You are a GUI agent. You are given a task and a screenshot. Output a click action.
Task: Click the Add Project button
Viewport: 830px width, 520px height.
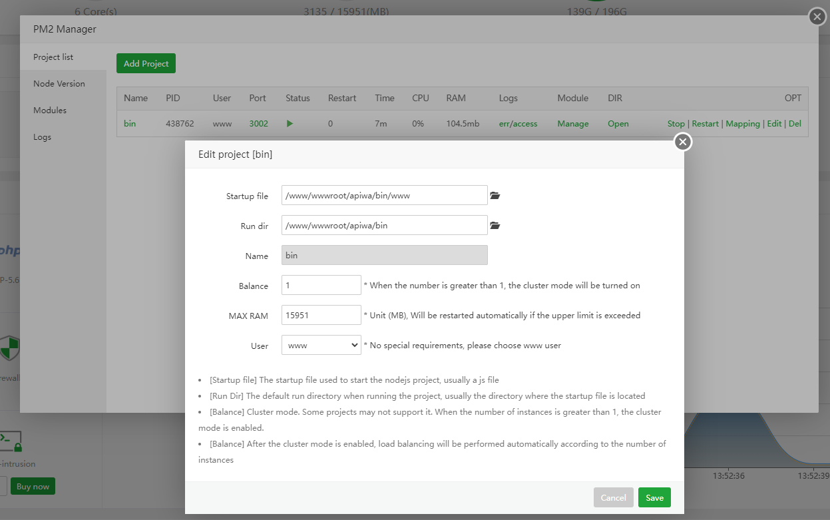click(146, 64)
